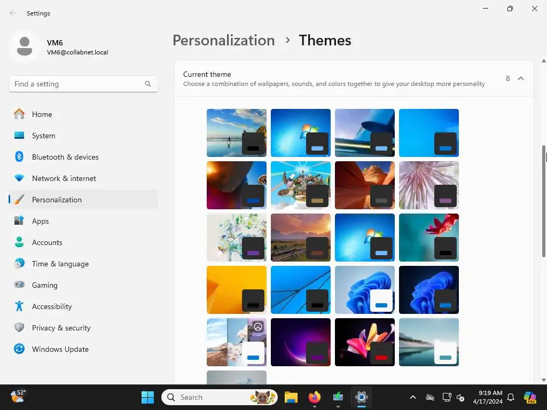This screenshot has width=547, height=410.
Task: Launch Firefox from the taskbar
Action: 315,397
